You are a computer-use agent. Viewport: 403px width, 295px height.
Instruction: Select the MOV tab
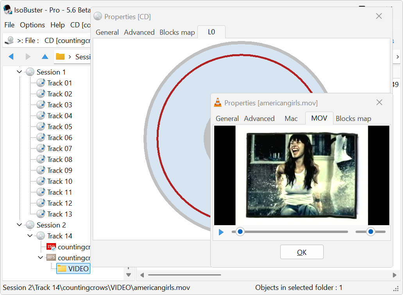click(x=319, y=118)
